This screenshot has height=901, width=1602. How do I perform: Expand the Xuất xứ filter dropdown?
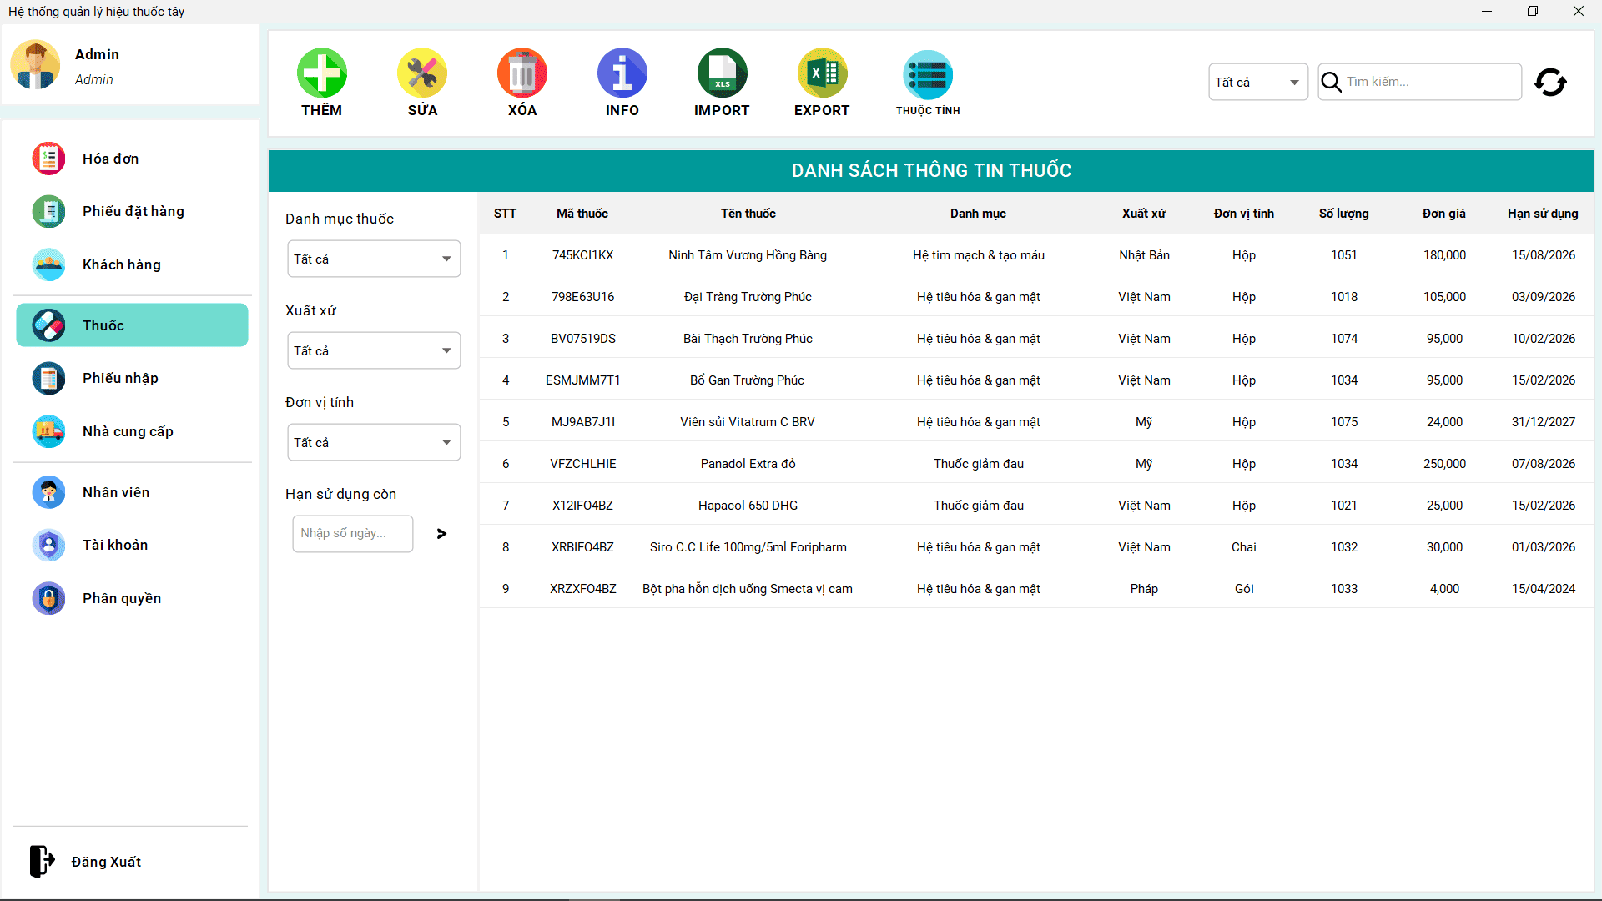click(x=373, y=350)
